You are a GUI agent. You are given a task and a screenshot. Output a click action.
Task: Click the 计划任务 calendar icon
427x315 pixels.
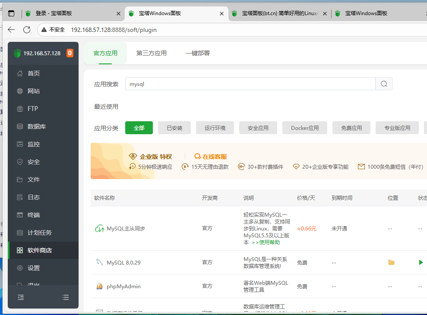20,233
